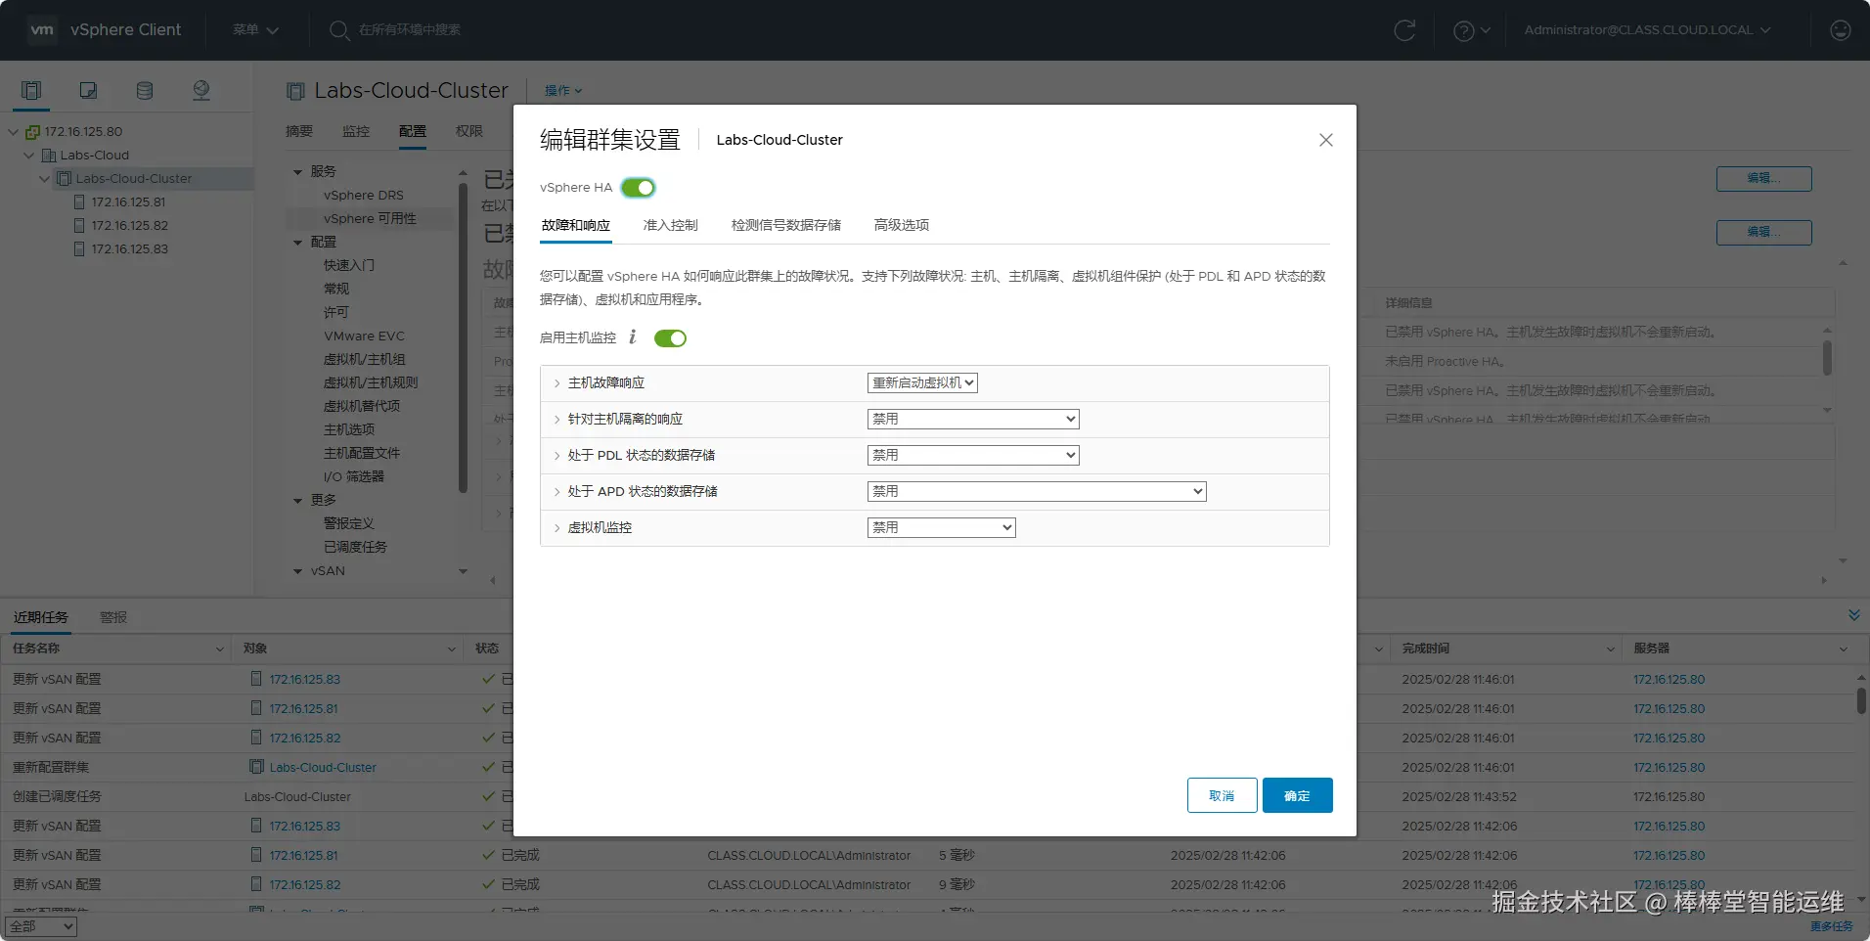This screenshot has height=941, width=1870.
Task: Open the Administrator@CLASS.CLOUD.LOCAL user menu
Action: pyautogui.click(x=1647, y=30)
